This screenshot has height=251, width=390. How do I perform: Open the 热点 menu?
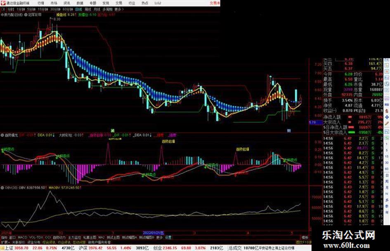(x=144, y=3)
